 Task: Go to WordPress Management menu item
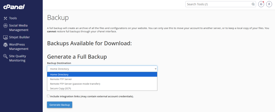(19, 47)
